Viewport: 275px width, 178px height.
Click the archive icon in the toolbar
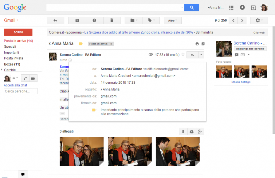point(77,20)
